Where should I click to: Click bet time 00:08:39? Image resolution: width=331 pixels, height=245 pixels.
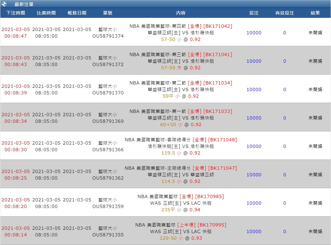coord(16,93)
